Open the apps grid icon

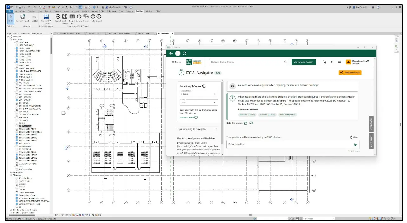click(339, 62)
